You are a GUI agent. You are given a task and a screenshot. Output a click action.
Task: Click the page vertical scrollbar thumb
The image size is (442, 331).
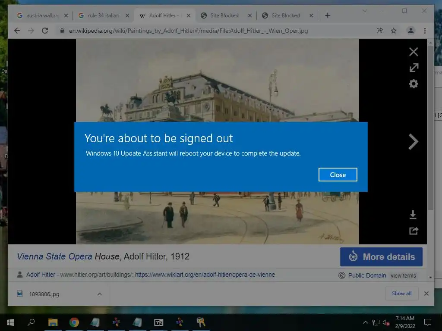[x=430, y=128]
